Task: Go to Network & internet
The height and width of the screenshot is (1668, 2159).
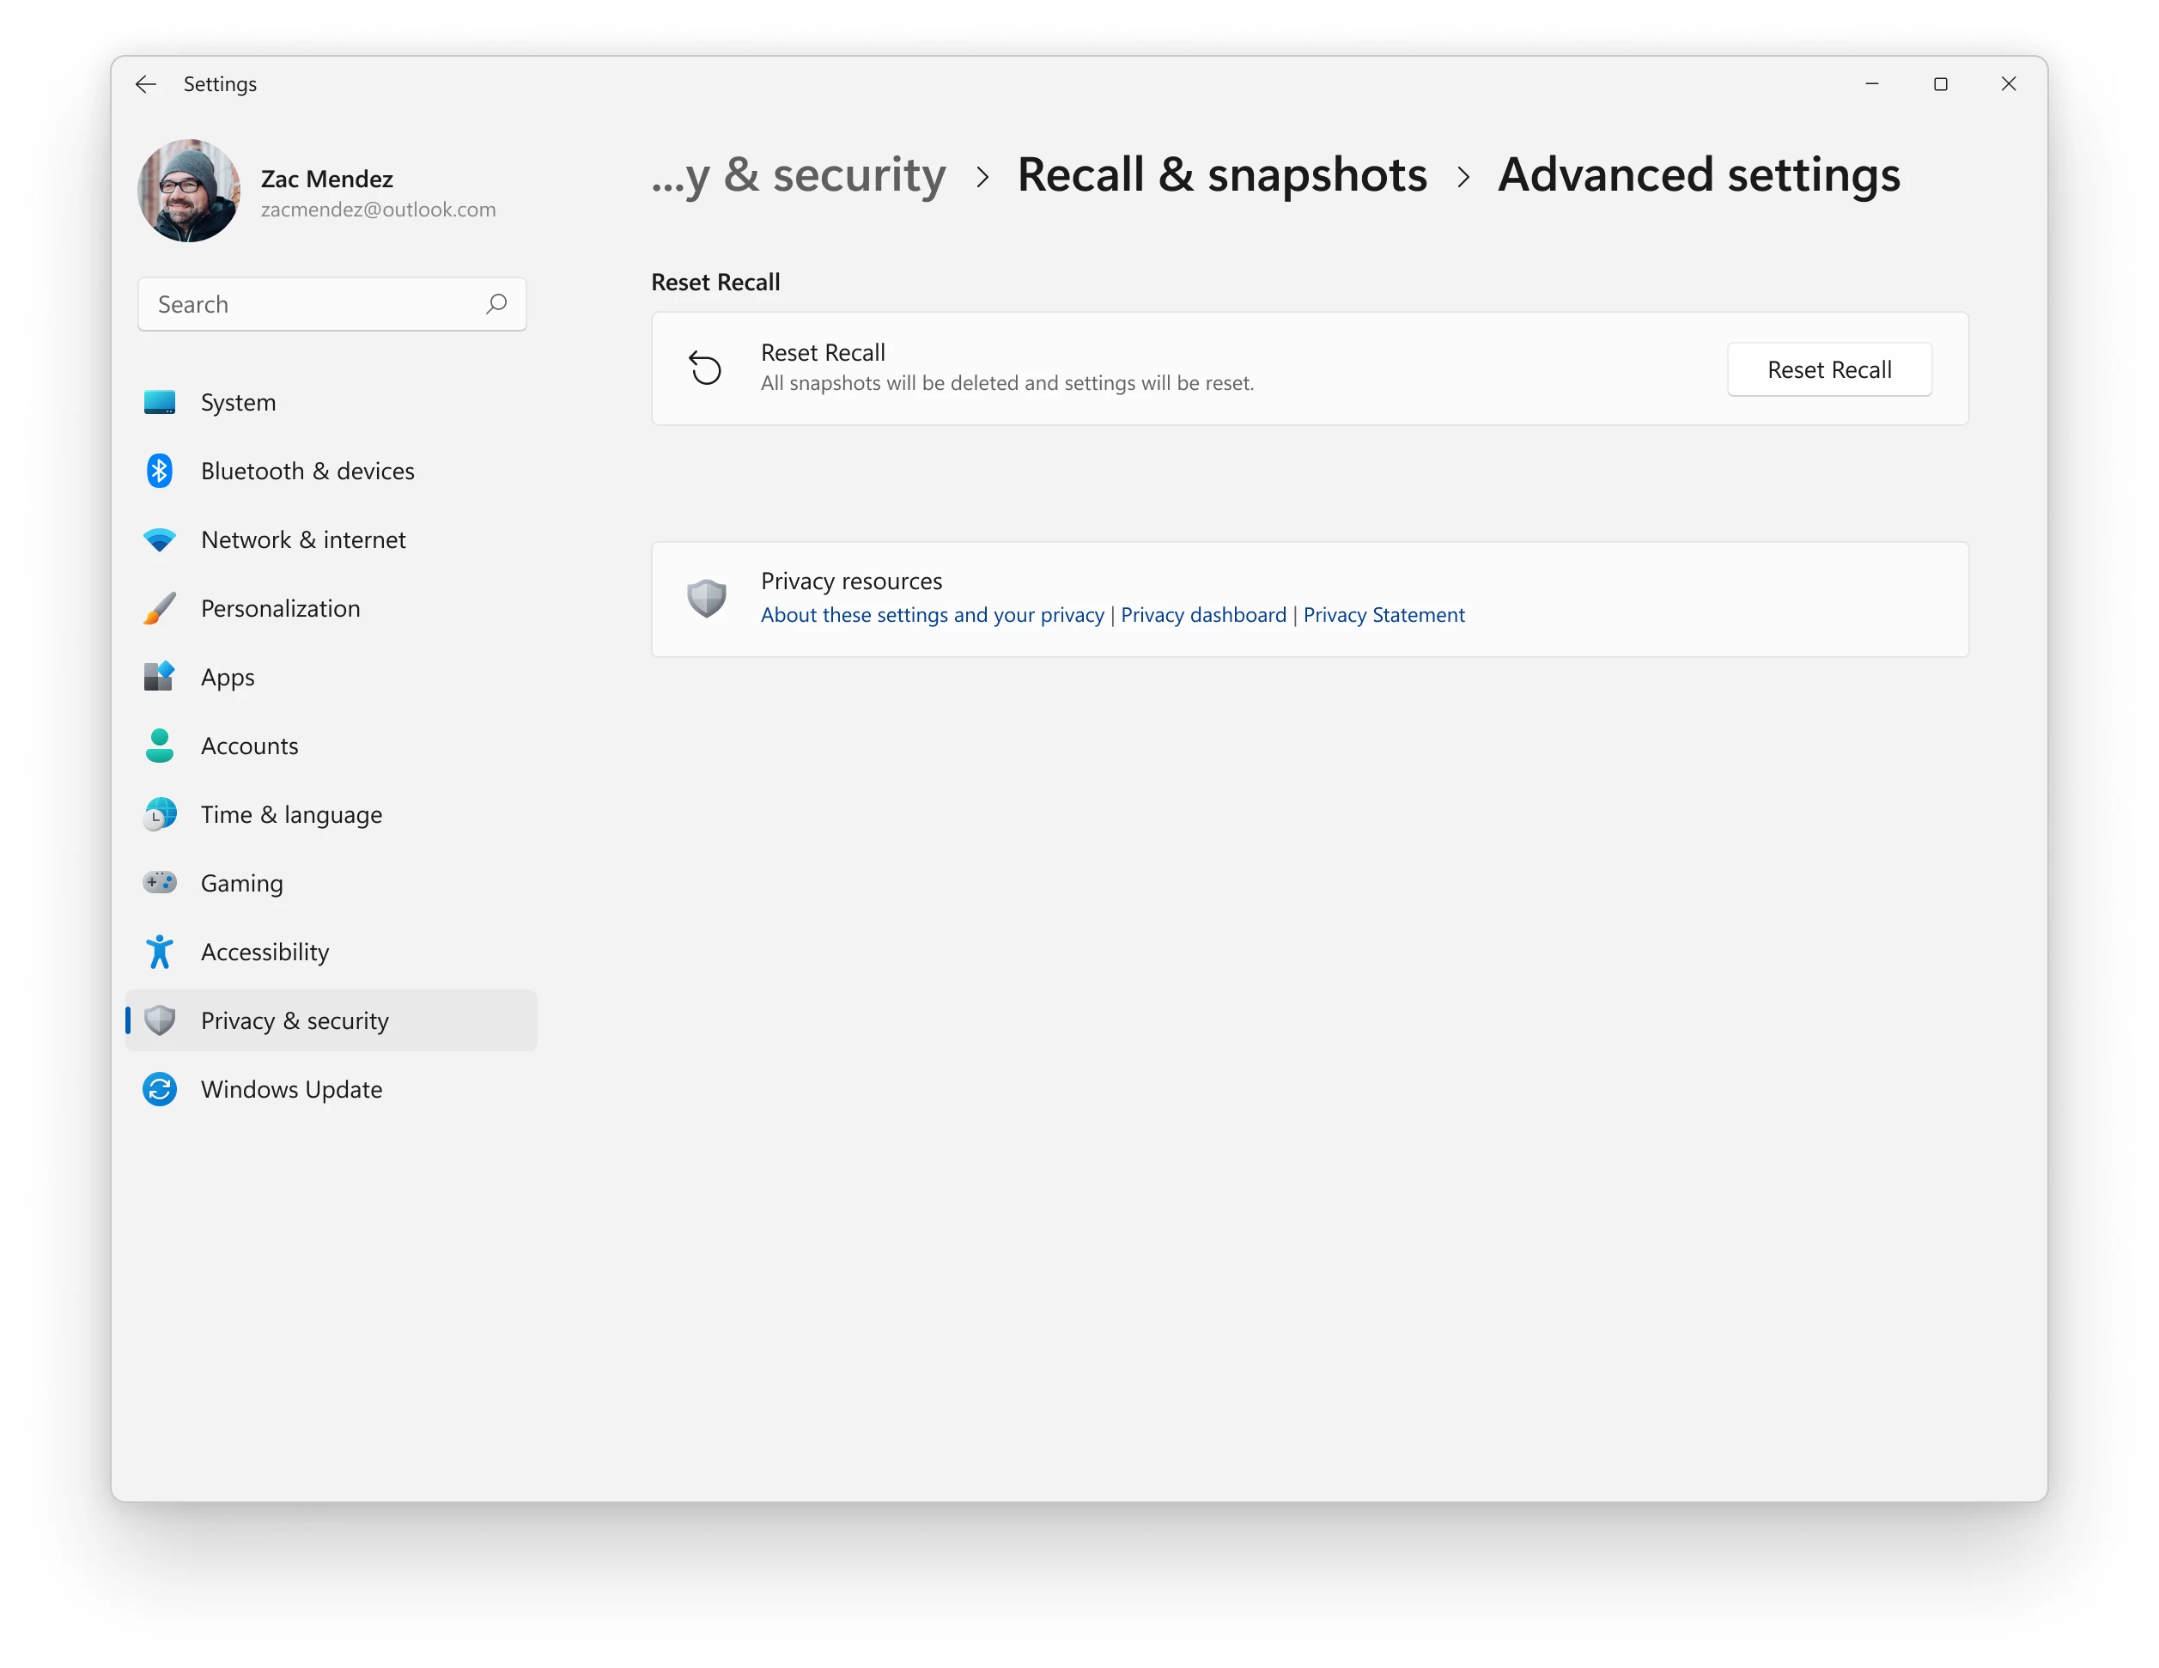Action: 331,540
